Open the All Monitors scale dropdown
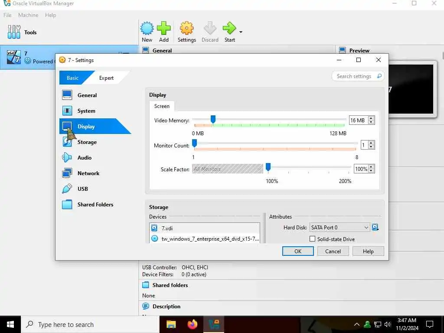444x333 pixels. coord(227,169)
